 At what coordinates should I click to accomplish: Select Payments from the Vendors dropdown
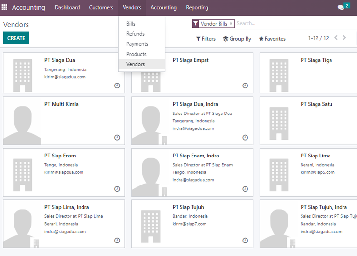pyautogui.click(x=142, y=44)
